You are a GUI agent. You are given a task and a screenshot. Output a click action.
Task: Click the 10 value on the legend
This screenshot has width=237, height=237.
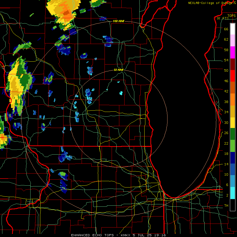(226, 174)
